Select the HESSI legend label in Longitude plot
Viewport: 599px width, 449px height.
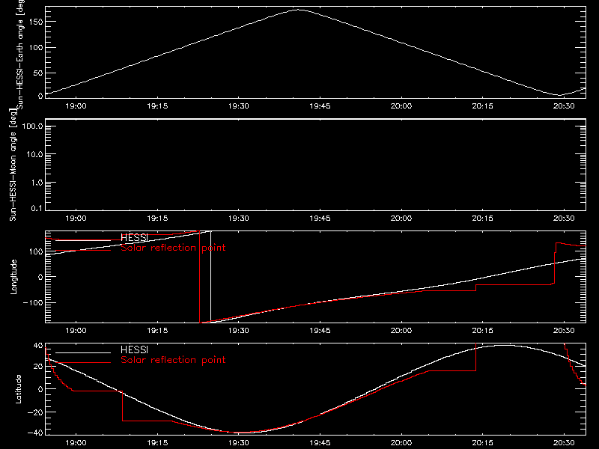[x=134, y=237]
